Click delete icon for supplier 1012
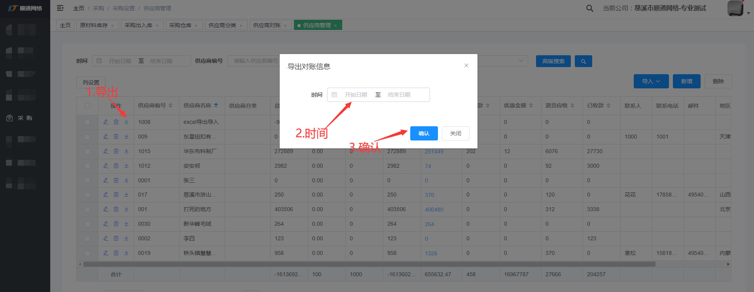Viewport: 754px width, 292px height. tap(116, 166)
